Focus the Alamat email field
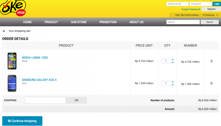The image size is (221, 126). pos(177,4)
